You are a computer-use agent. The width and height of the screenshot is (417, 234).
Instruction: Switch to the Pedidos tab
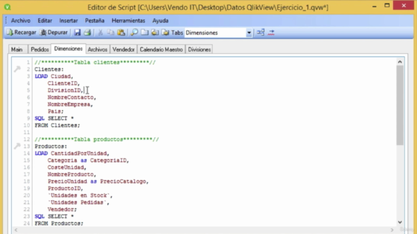(x=40, y=49)
